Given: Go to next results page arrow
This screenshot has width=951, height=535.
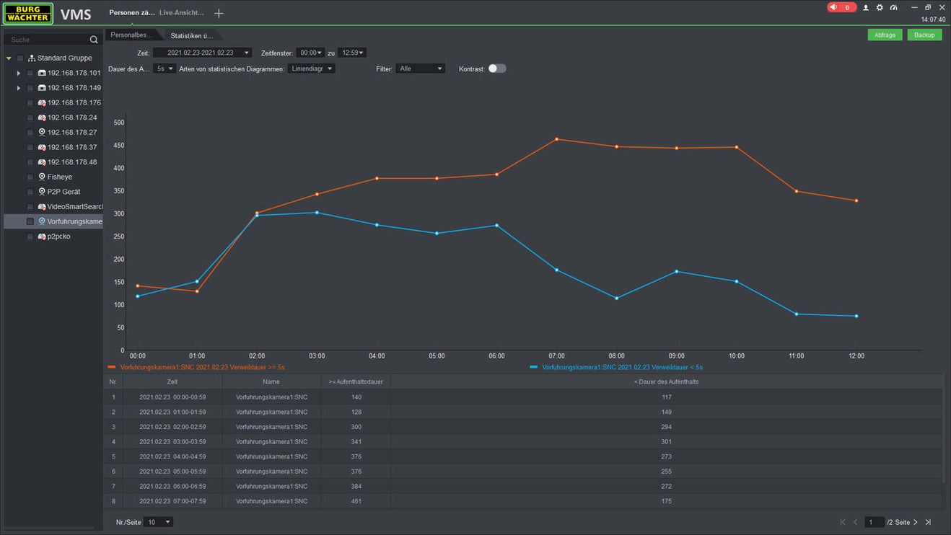Looking at the screenshot, I should (916, 522).
